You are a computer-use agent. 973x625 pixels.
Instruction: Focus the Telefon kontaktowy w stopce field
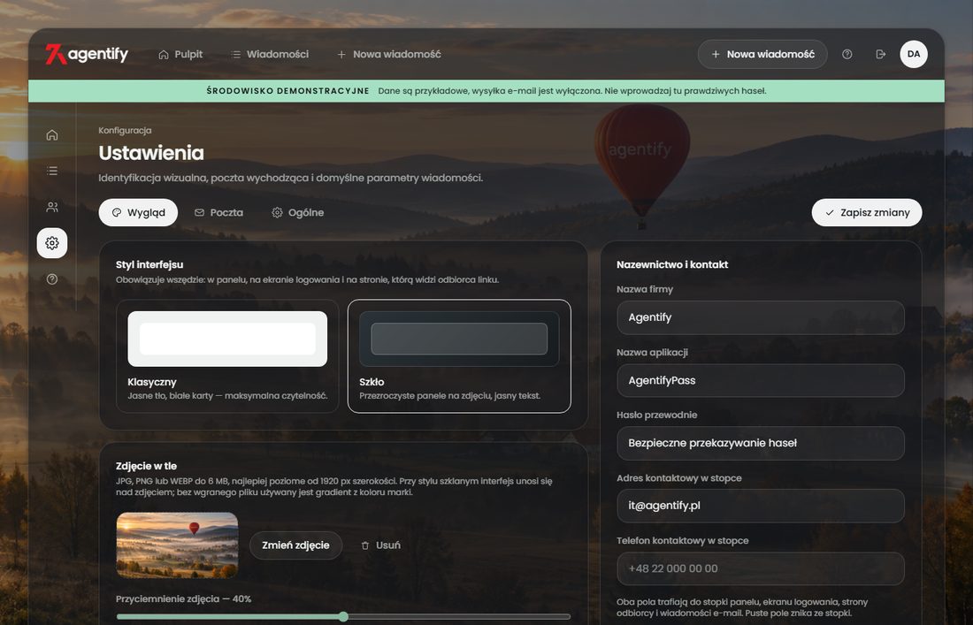(x=761, y=568)
